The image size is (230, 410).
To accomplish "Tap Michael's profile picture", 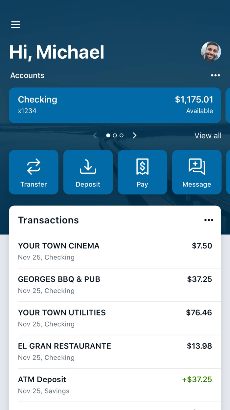I will point(211,52).
